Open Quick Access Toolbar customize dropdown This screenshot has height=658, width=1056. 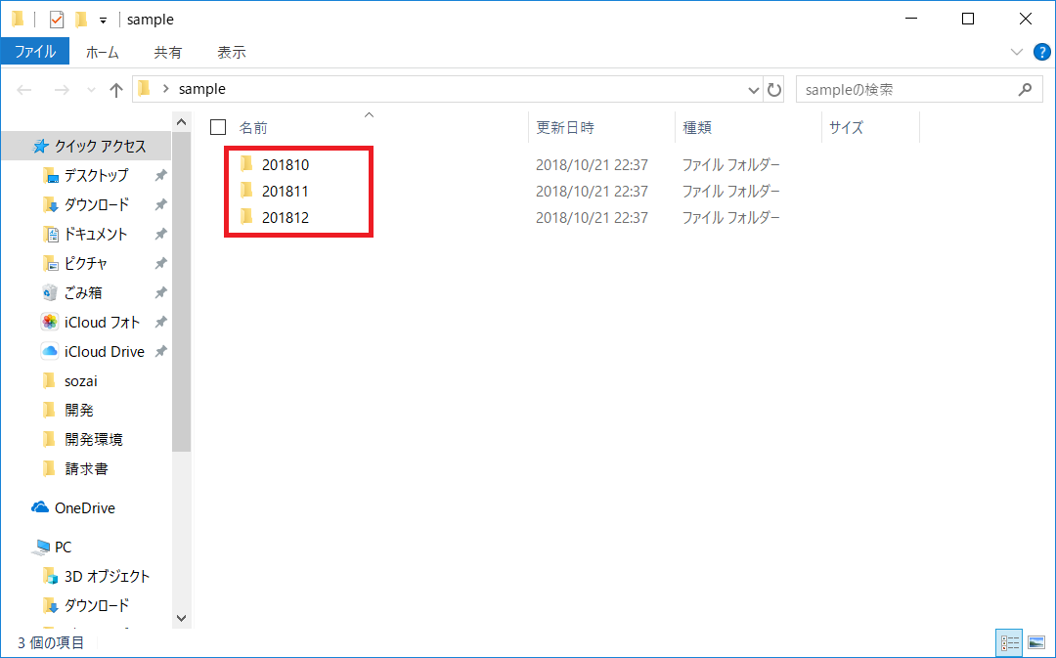tap(103, 21)
